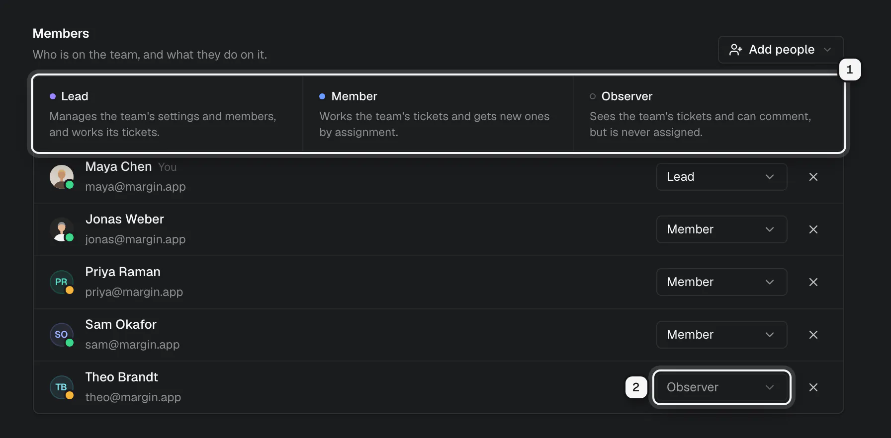Open the Add people button
Viewport: 891px width, 438px height.
coord(781,50)
